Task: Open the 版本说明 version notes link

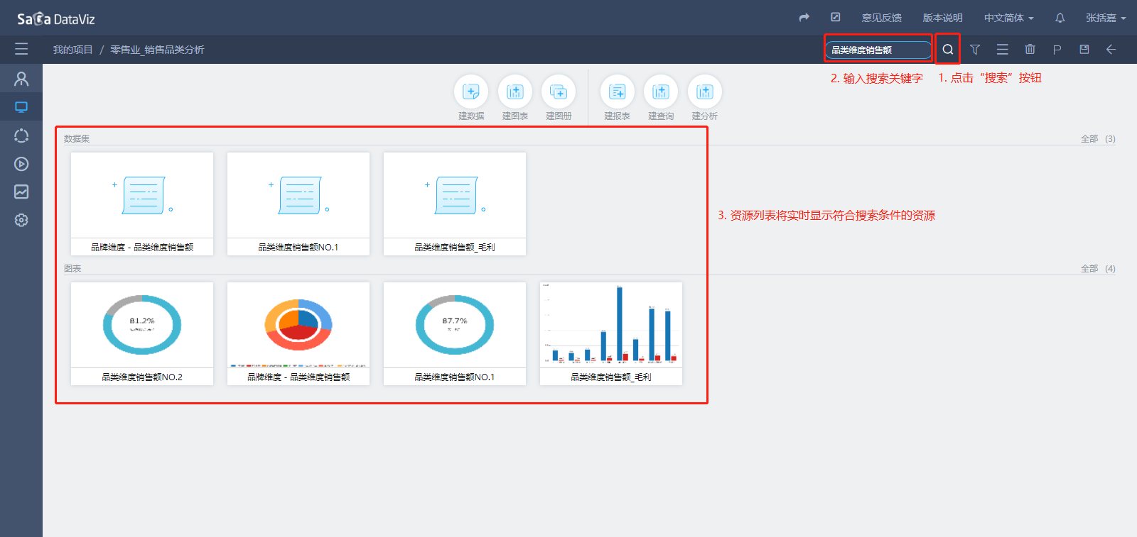Action: pyautogui.click(x=943, y=18)
